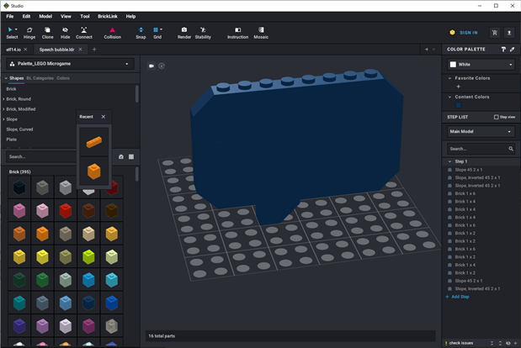The width and height of the screenshot is (521, 348).
Task: Toggle the Collision option
Action: point(112,33)
